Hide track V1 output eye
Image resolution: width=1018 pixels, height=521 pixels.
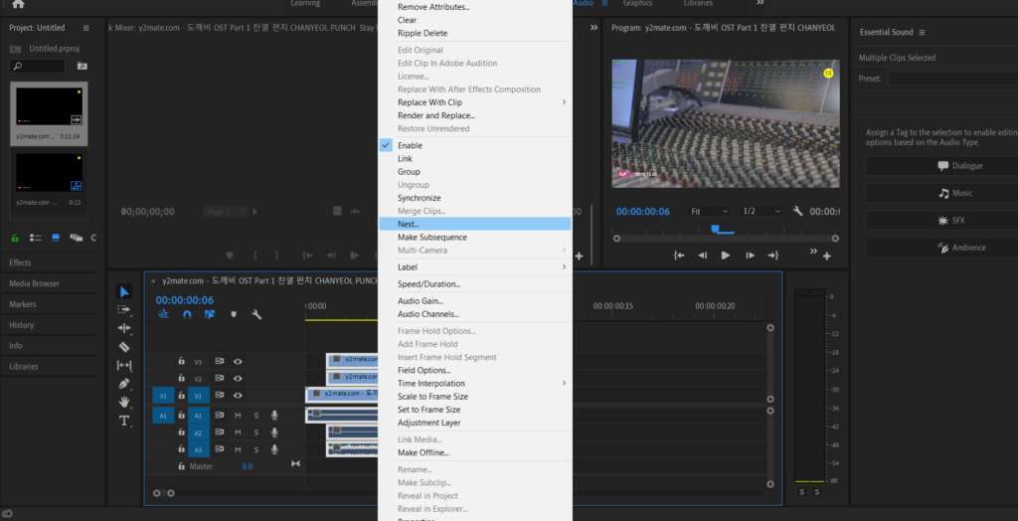click(239, 395)
